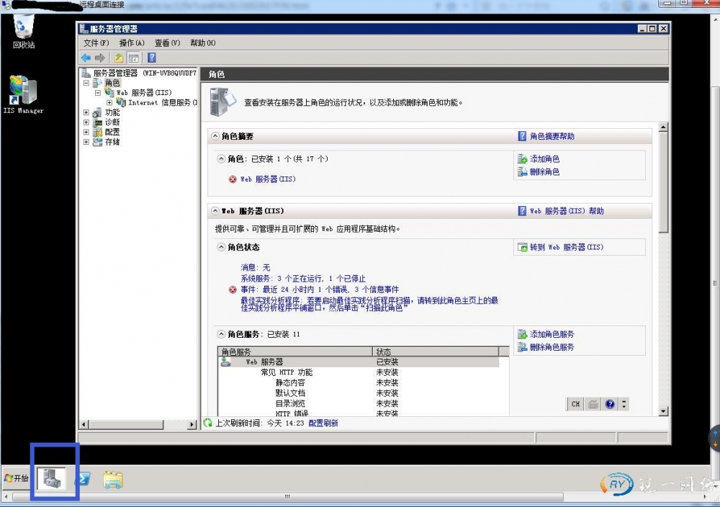Expand the Internet 信息服务 tree node

tap(109, 103)
